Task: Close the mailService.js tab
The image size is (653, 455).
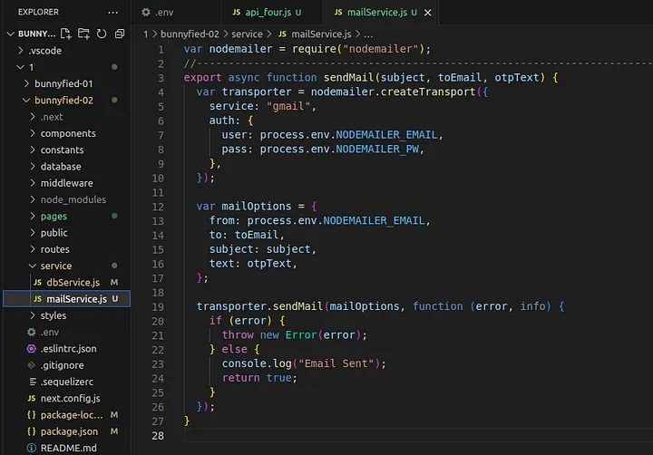Action: click(x=428, y=13)
